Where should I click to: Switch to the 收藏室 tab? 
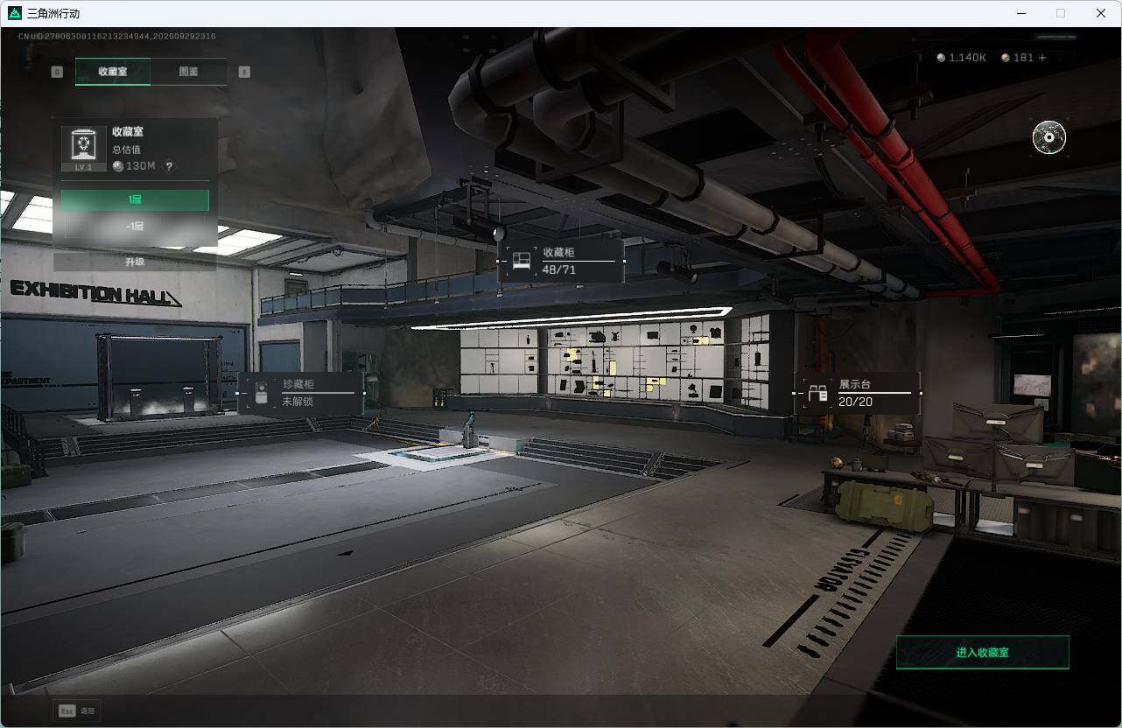(x=113, y=72)
